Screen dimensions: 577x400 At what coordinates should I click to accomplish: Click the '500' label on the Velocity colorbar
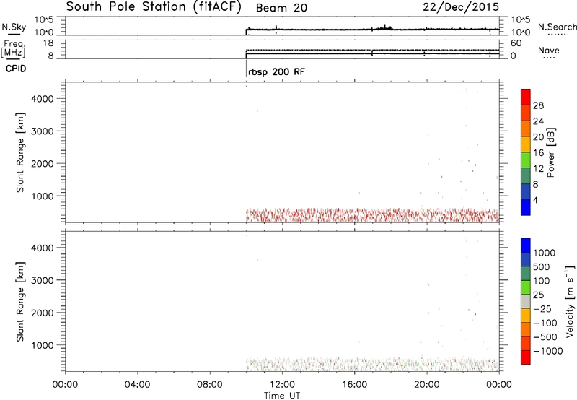[x=542, y=267]
